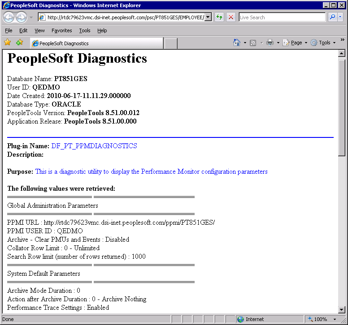The image size is (348, 325).
Task: Click the scrollbar up arrow
Action: (342, 53)
